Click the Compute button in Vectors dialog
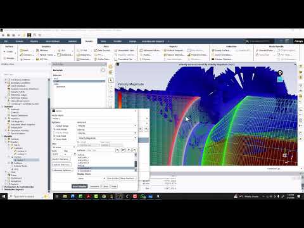The width and height of the screenshot is (304, 228). [x=94, y=186]
